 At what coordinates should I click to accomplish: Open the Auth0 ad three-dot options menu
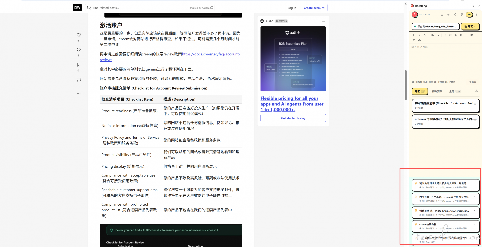(x=323, y=21)
